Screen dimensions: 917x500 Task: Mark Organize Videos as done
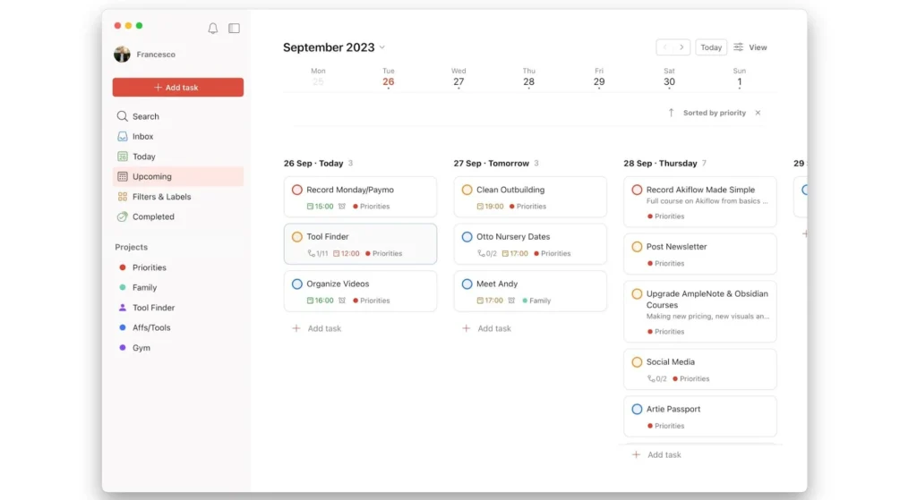coord(297,284)
